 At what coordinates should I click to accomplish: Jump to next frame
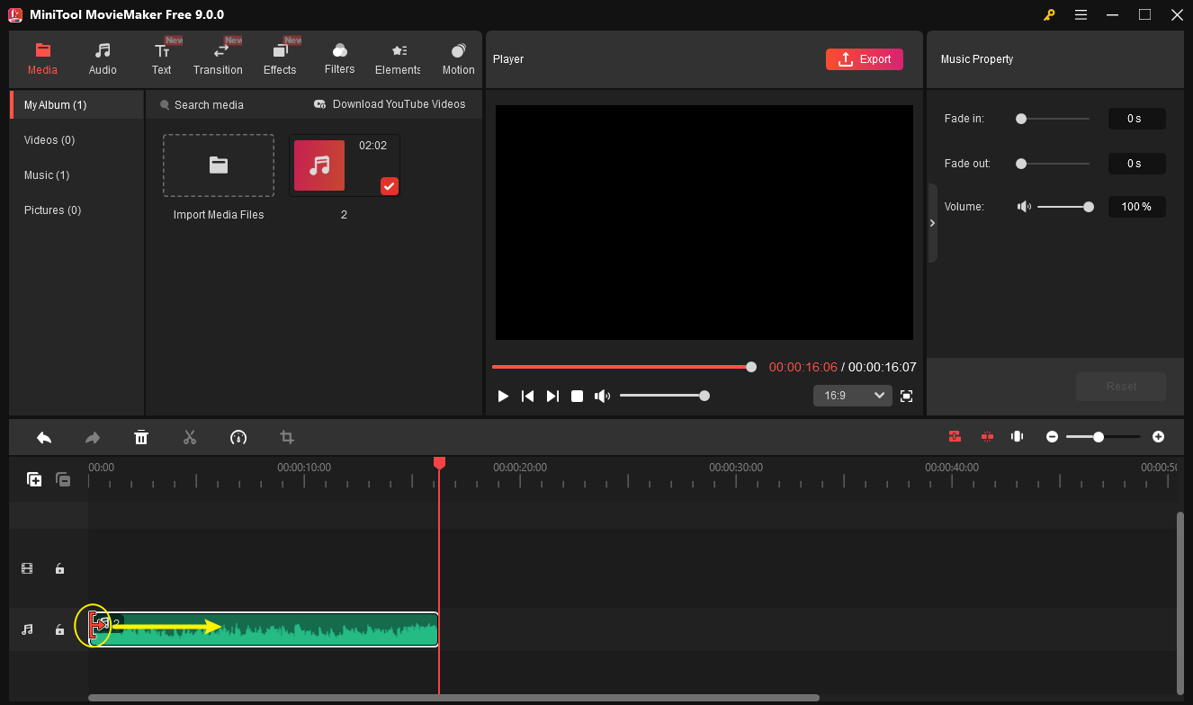[552, 396]
